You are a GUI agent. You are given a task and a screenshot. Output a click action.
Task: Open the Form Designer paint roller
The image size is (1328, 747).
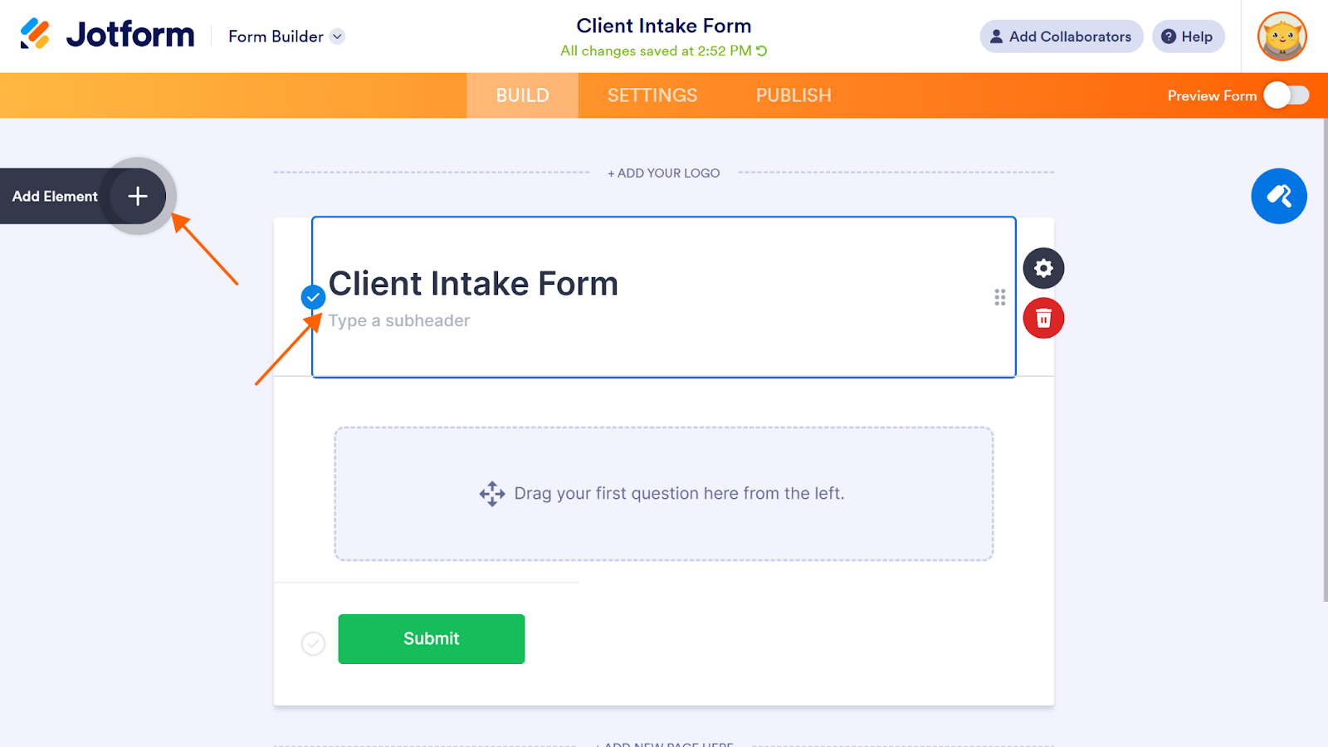[1278, 197]
